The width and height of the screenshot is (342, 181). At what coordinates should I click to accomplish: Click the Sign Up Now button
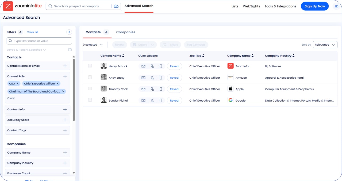315,6
